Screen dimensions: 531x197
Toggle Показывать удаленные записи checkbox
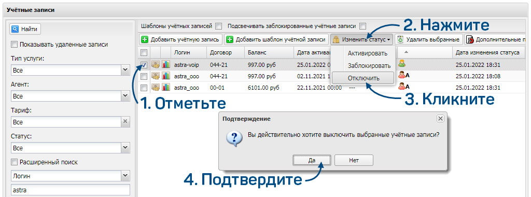coord(14,45)
